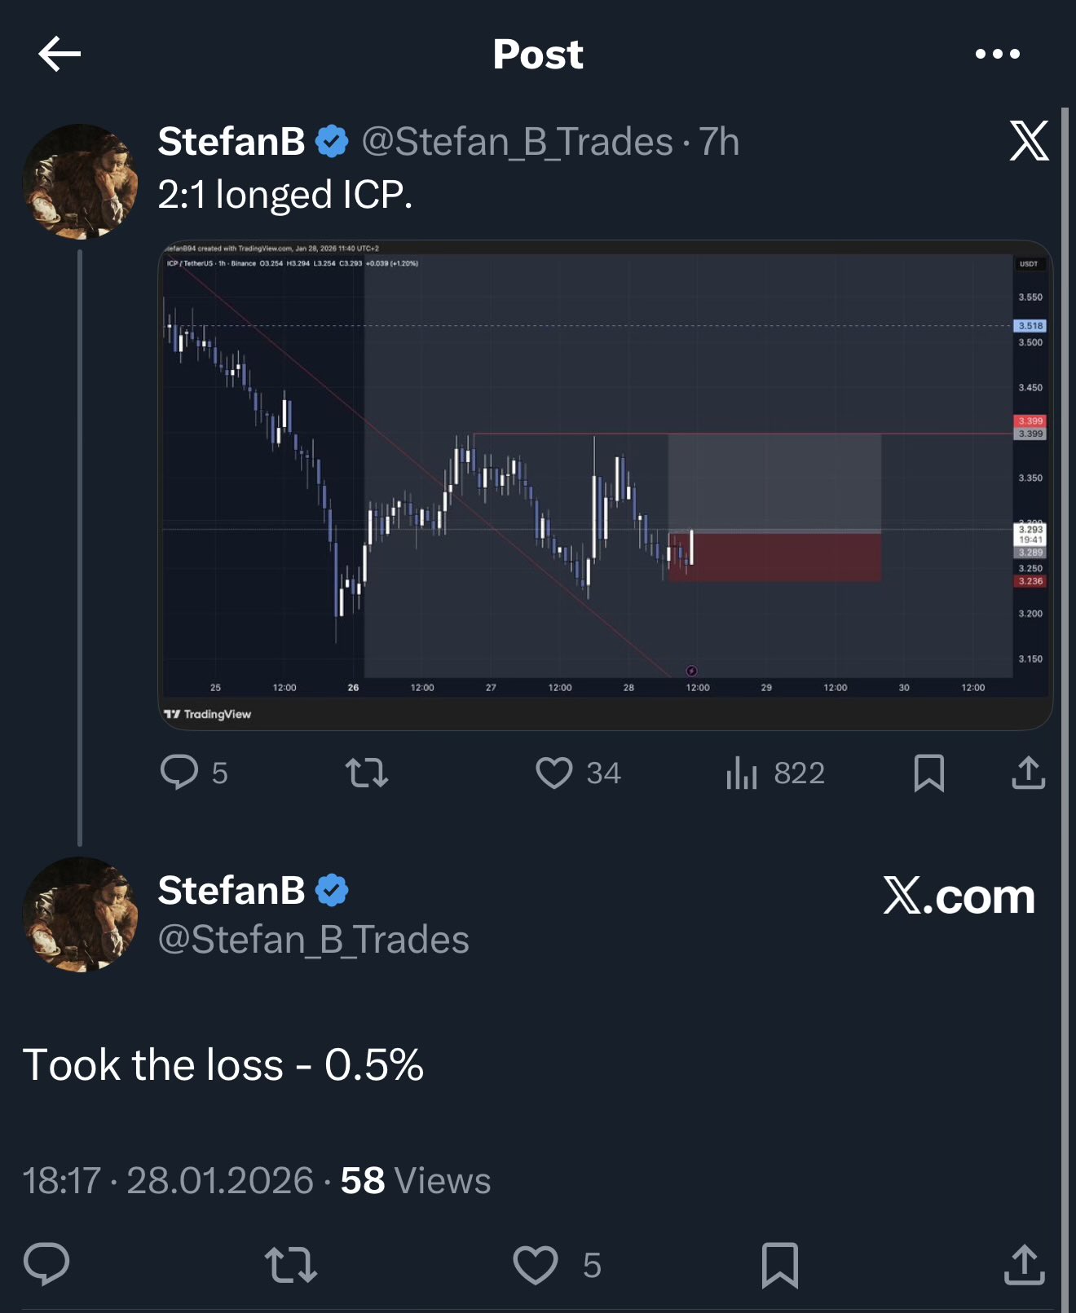Share the Took the loss post
1076x1313 pixels.
1025,1264
